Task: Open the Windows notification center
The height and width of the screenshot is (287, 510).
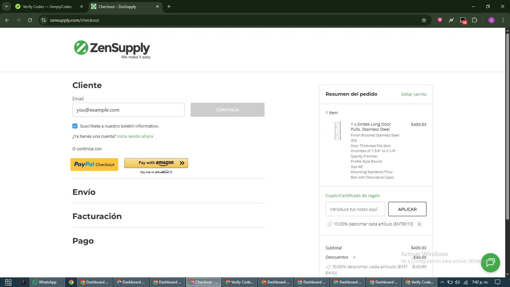Action: [497, 282]
